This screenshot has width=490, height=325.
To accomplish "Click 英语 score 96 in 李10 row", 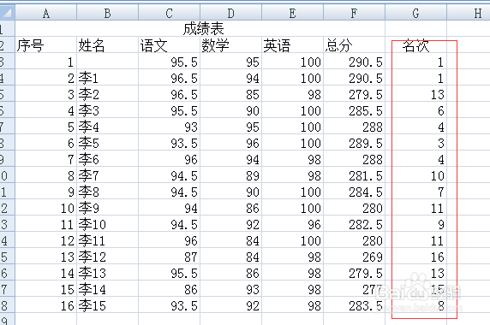I will [x=292, y=224].
